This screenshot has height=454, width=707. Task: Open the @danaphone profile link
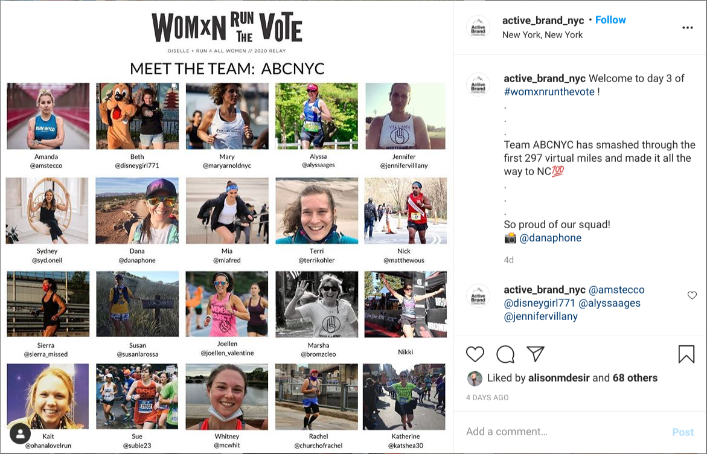(x=551, y=238)
